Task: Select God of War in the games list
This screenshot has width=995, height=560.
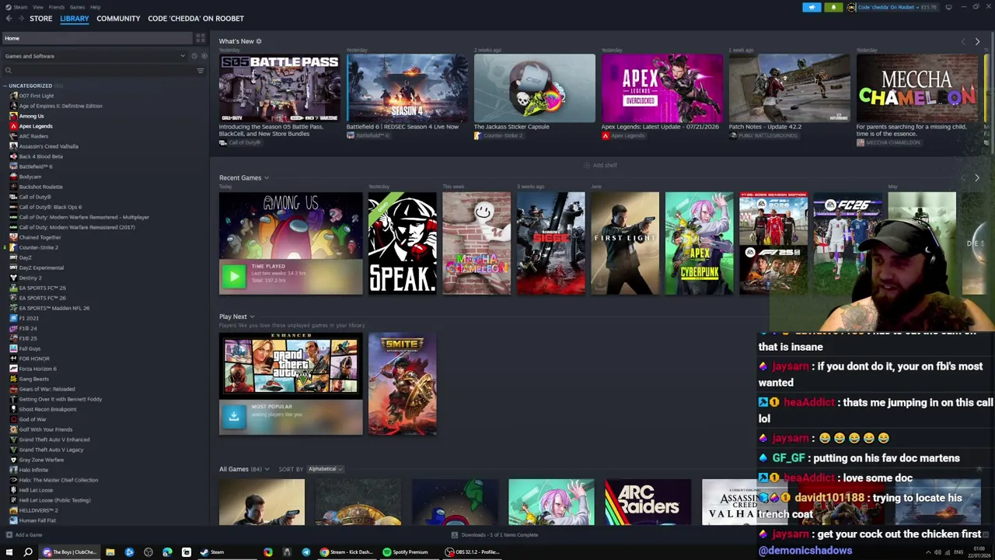Action: tap(33, 419)
